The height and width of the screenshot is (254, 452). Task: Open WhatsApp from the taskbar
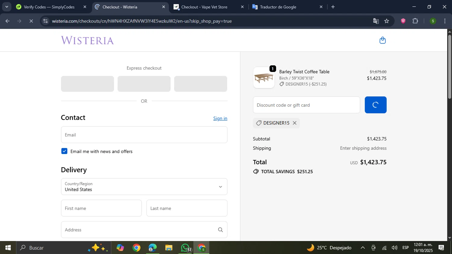pyautogui.click(x=185, y=248)
